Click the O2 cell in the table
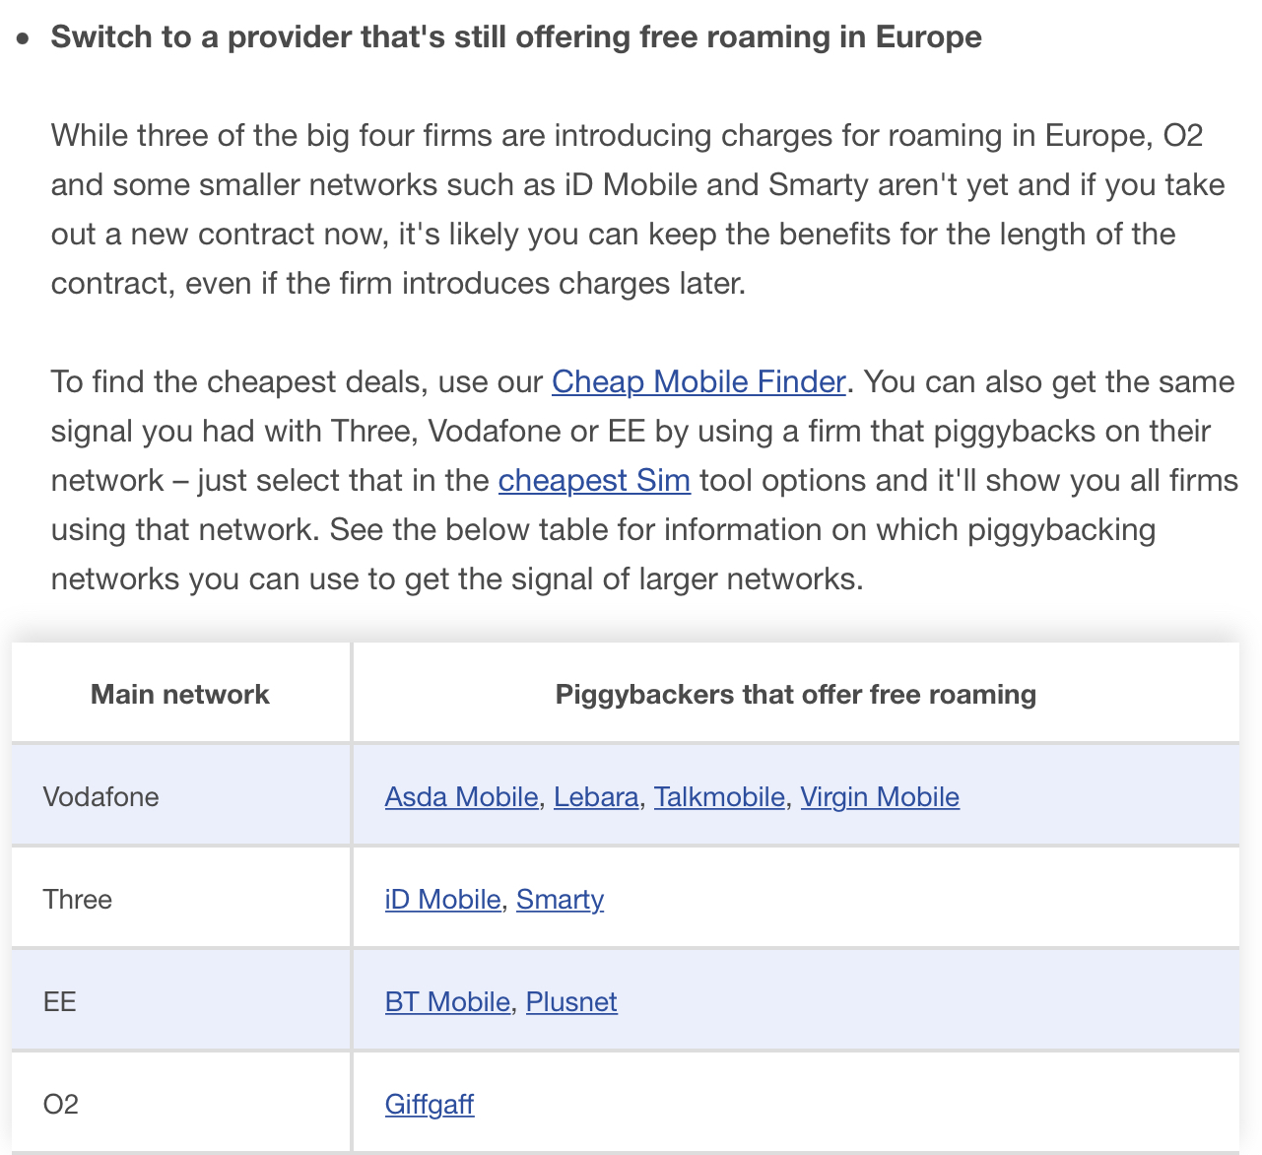 click(x=61, y=1104)
